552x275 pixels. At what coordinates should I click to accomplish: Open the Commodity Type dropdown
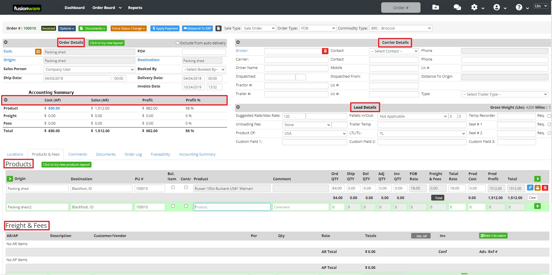(x=400, y=28)
